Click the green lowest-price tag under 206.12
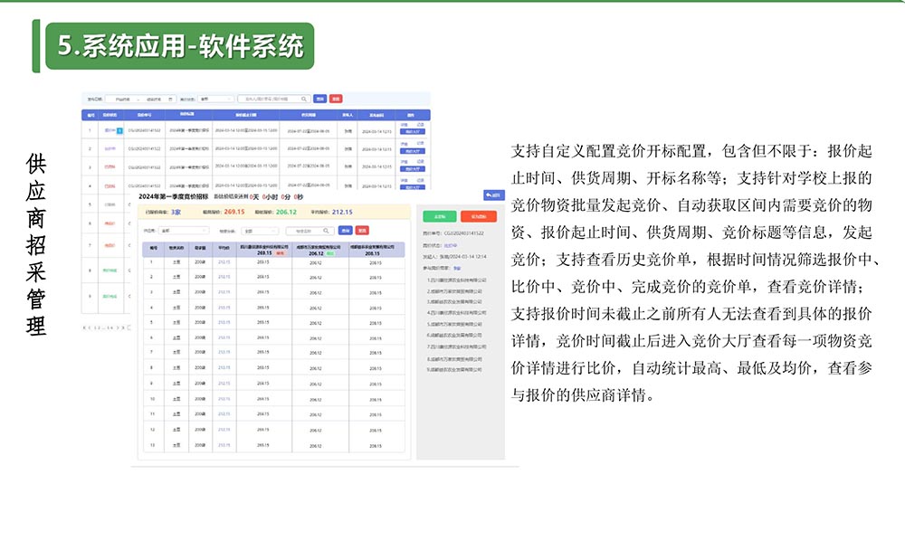Screen dimensions: 905x560 pos(330,254)
